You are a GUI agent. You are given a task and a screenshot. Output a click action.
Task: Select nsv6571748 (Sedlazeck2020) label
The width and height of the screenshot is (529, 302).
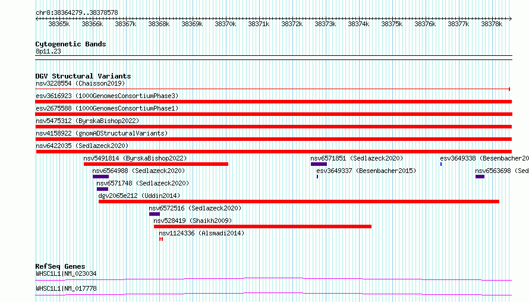(143, 183)
